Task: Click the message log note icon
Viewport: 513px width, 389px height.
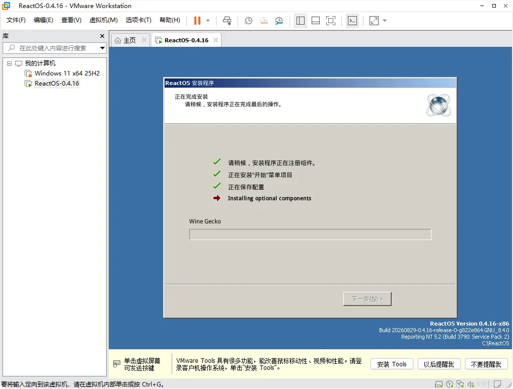Action: pos(497,384)
